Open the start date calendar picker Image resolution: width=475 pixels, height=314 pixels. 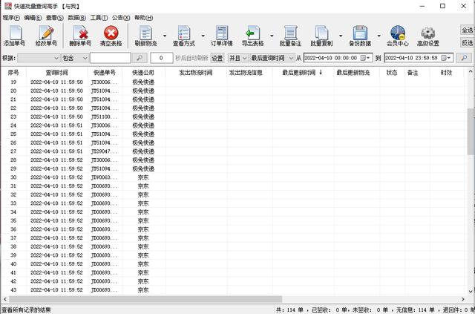[x=365, y=58]
